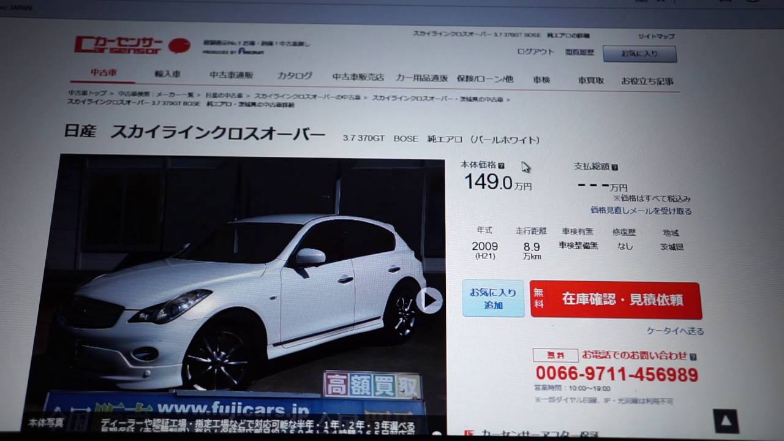This screenshot has width=784, height=441.
Task: Click the Carsensor logo
Action: [132, 45]
